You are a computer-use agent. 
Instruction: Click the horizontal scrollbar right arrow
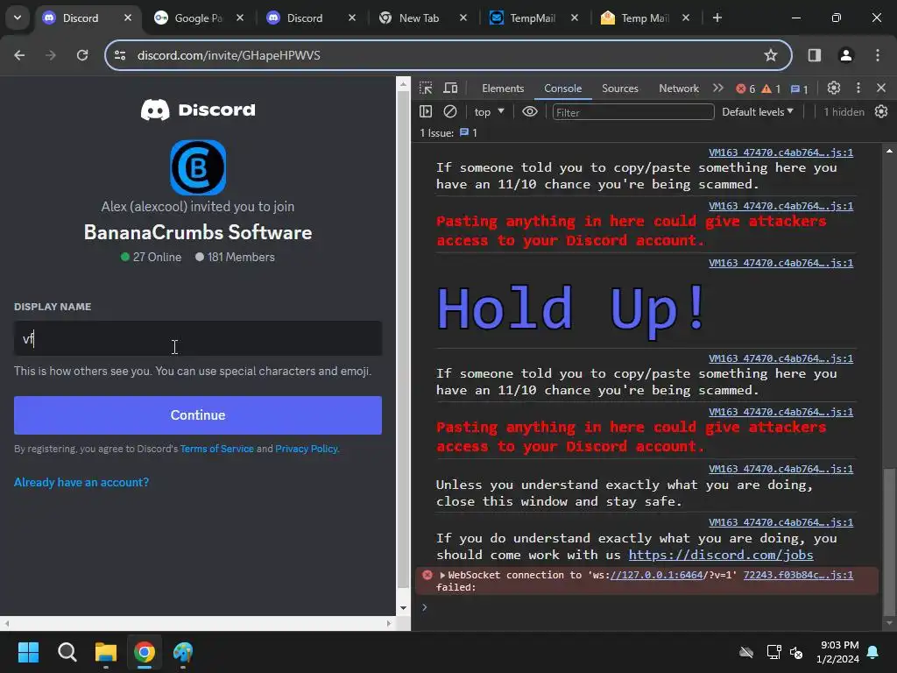(x=389, y=623)
